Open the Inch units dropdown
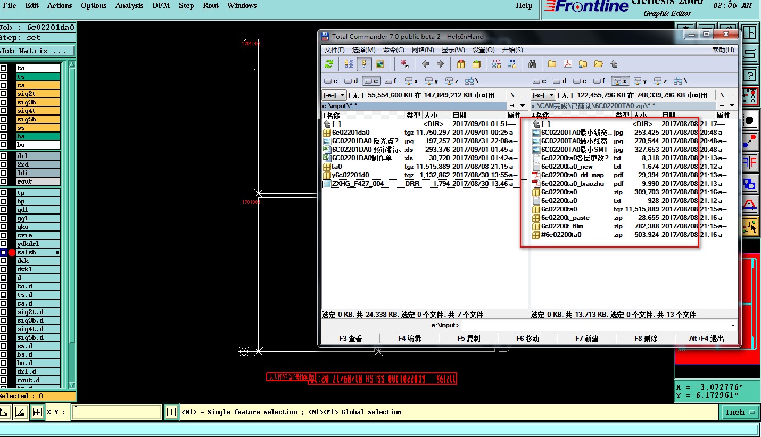 pyautogui.click(x=740, y=412)
